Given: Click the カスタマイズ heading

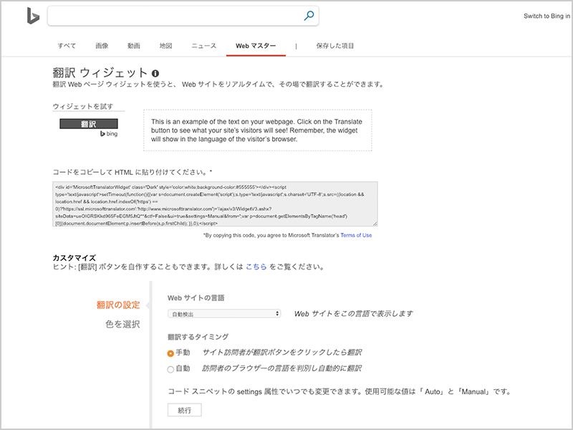Looking at the screenshot, I should (x=74, y=258).
